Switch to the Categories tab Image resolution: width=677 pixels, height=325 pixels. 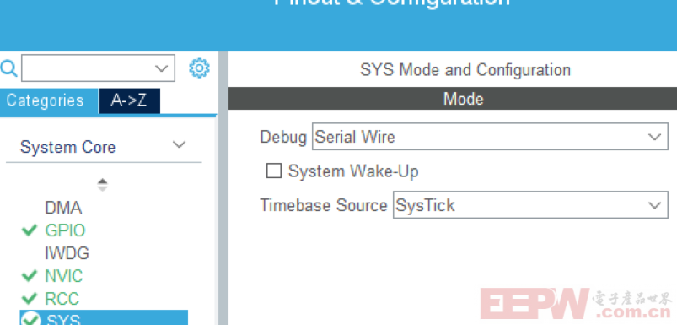click(46, 100)
